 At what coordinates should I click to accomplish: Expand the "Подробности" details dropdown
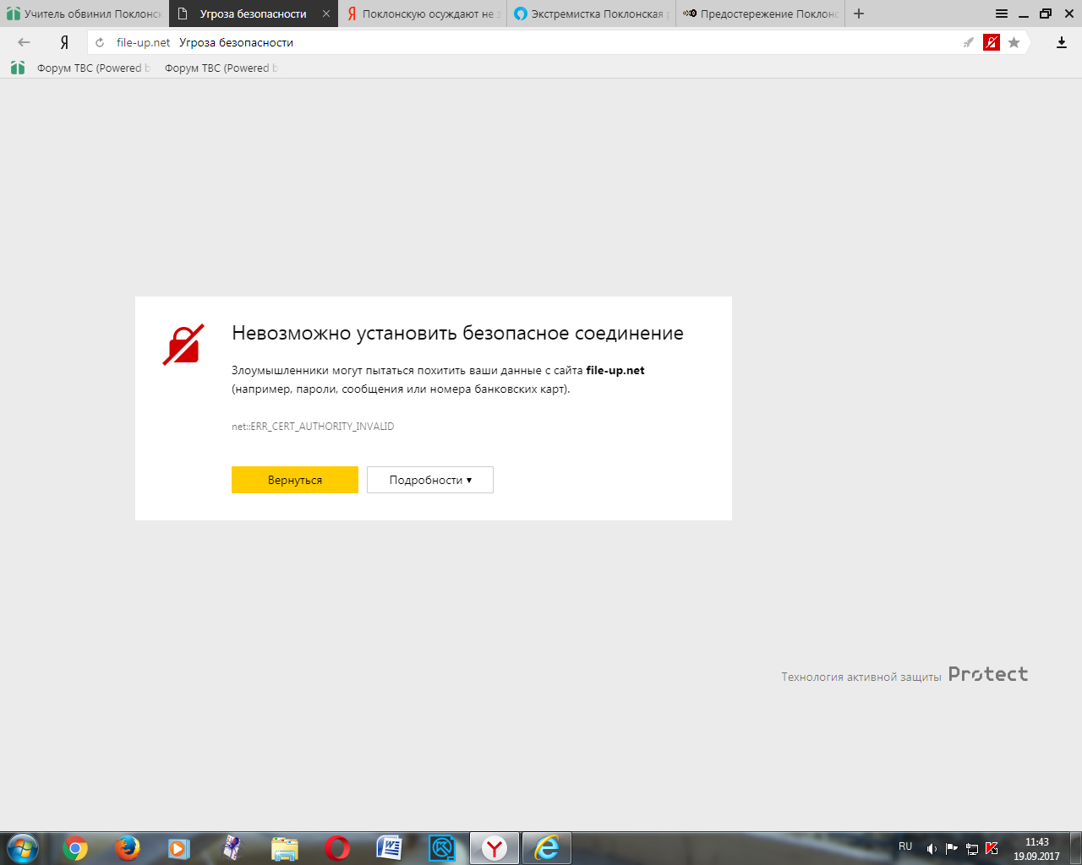(x=430, y=480)
